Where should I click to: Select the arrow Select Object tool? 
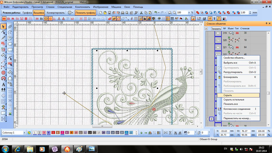(3, 26)
